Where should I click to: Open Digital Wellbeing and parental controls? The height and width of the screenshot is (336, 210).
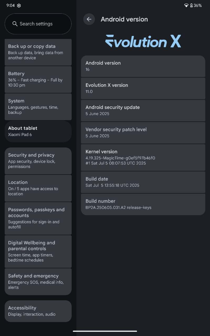tap(38, 251)
